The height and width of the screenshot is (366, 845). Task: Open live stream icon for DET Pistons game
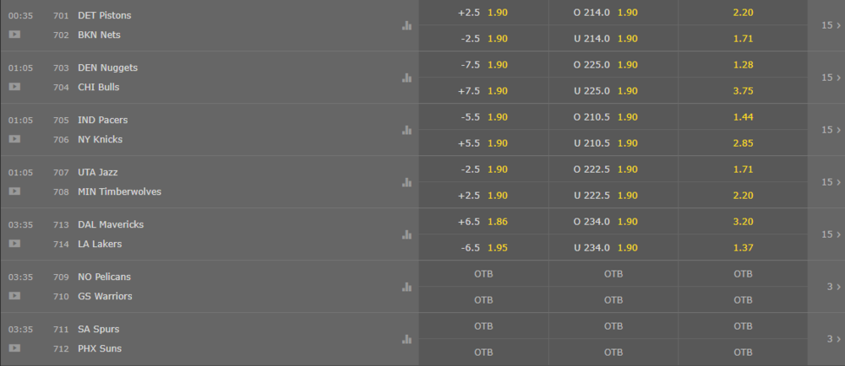point(14,35)
